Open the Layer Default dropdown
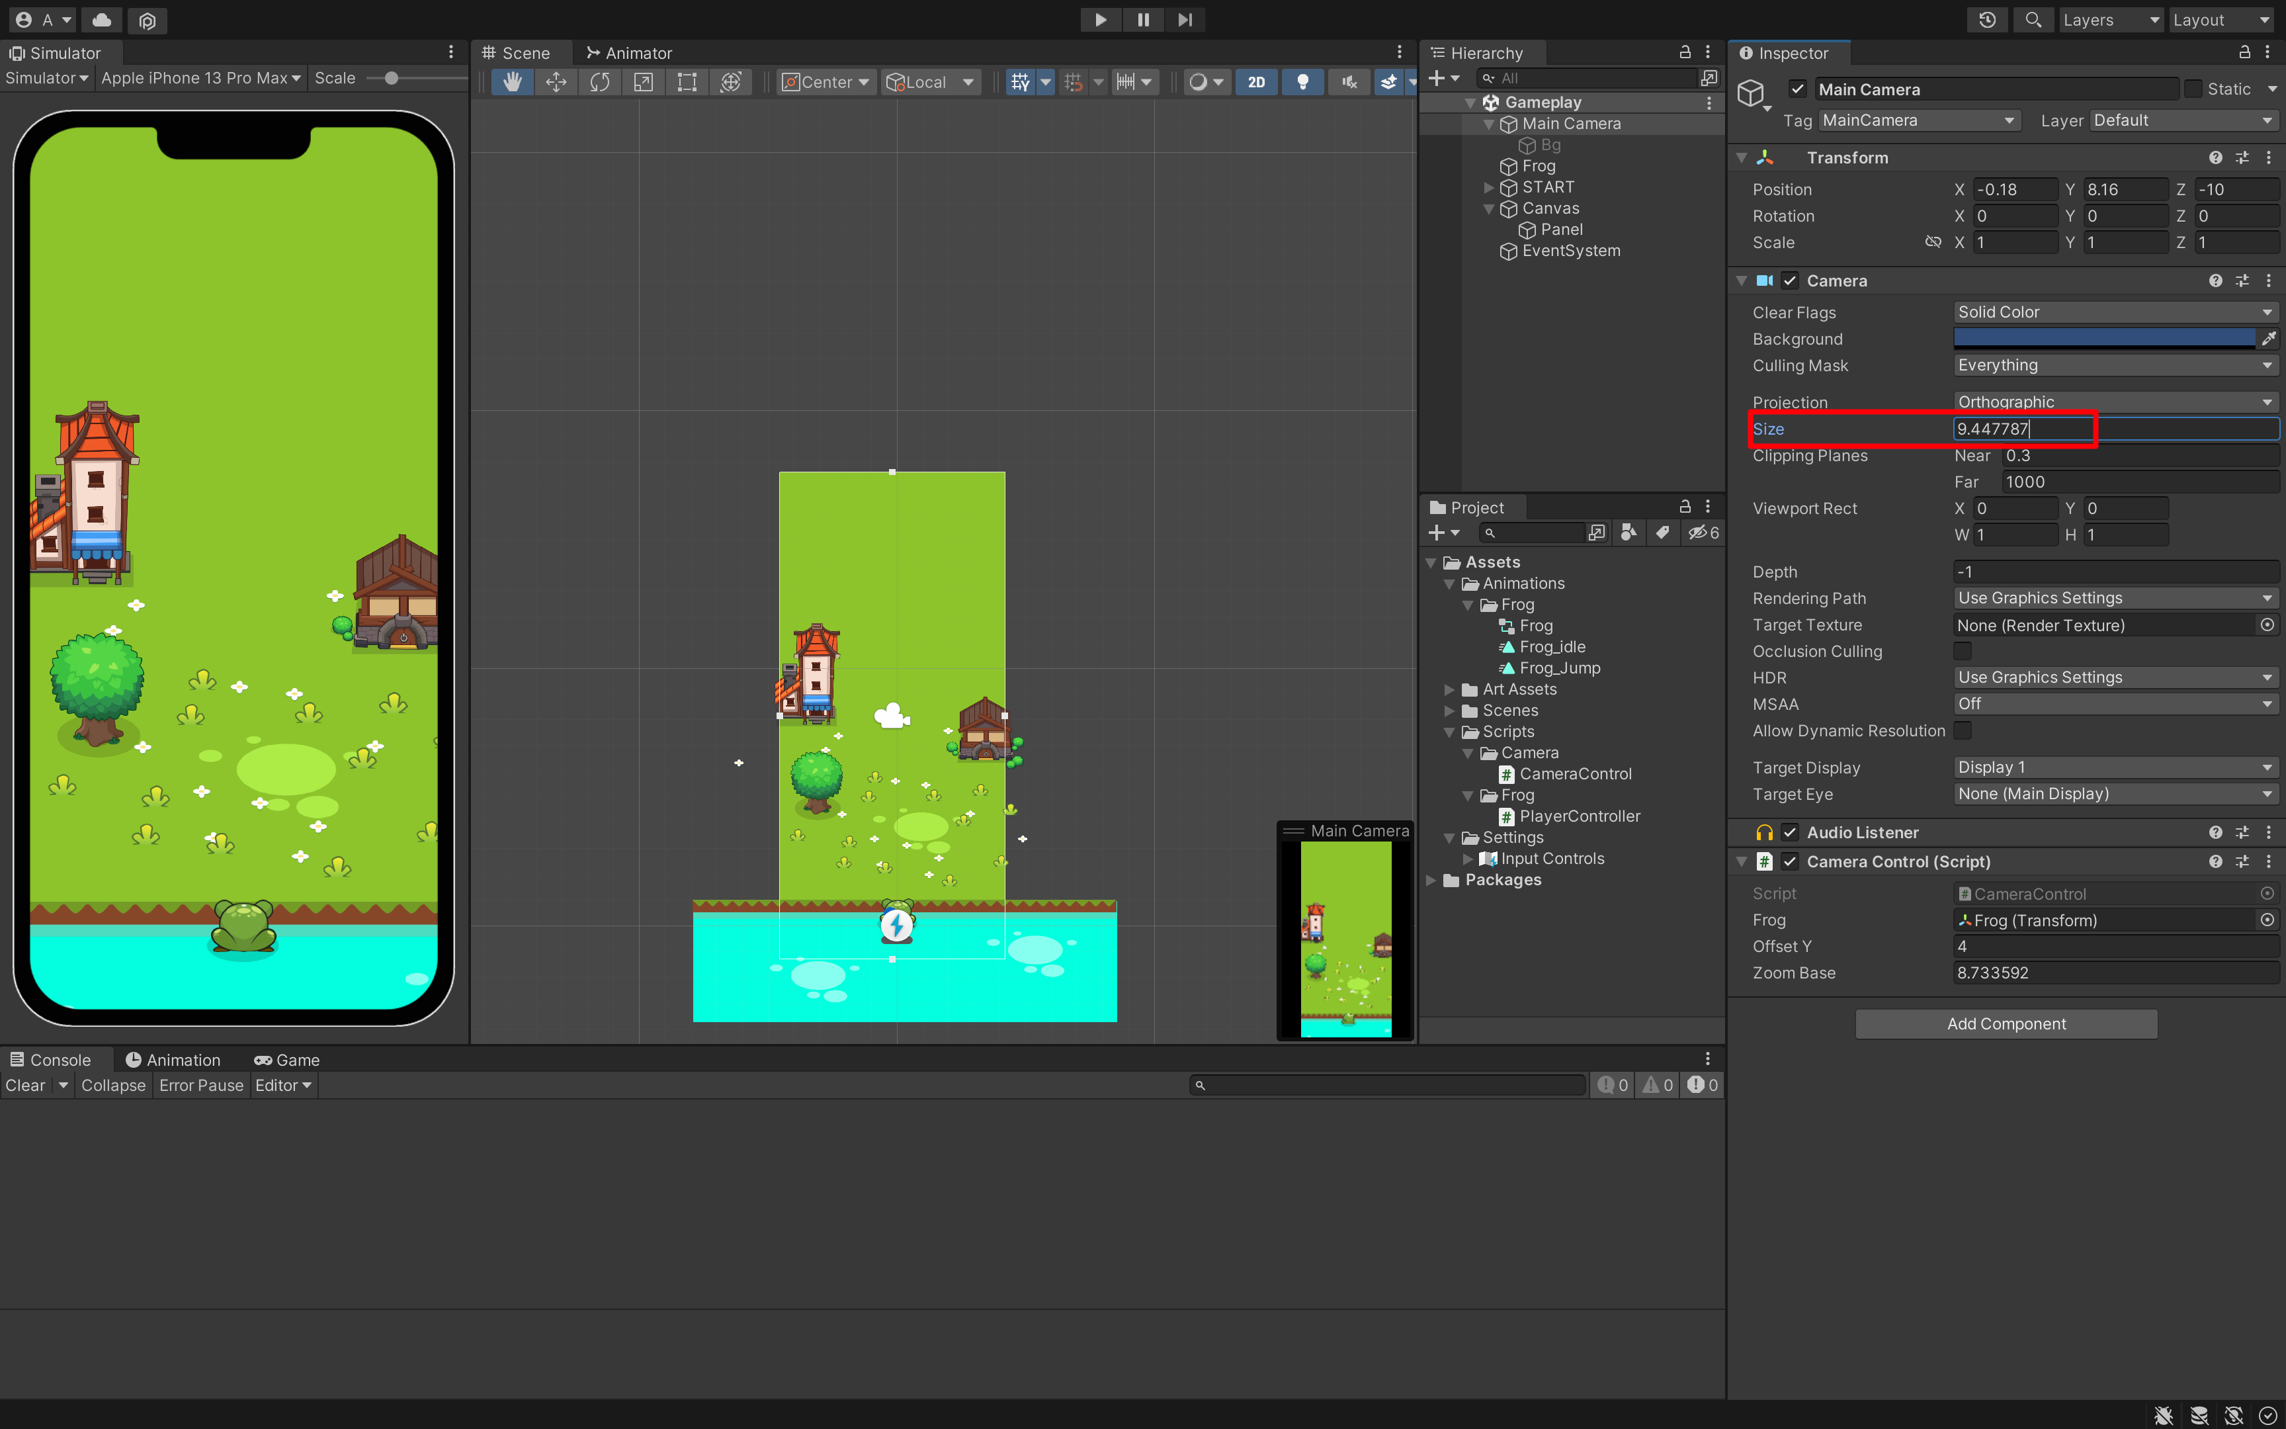 [x=2184, y=120]
